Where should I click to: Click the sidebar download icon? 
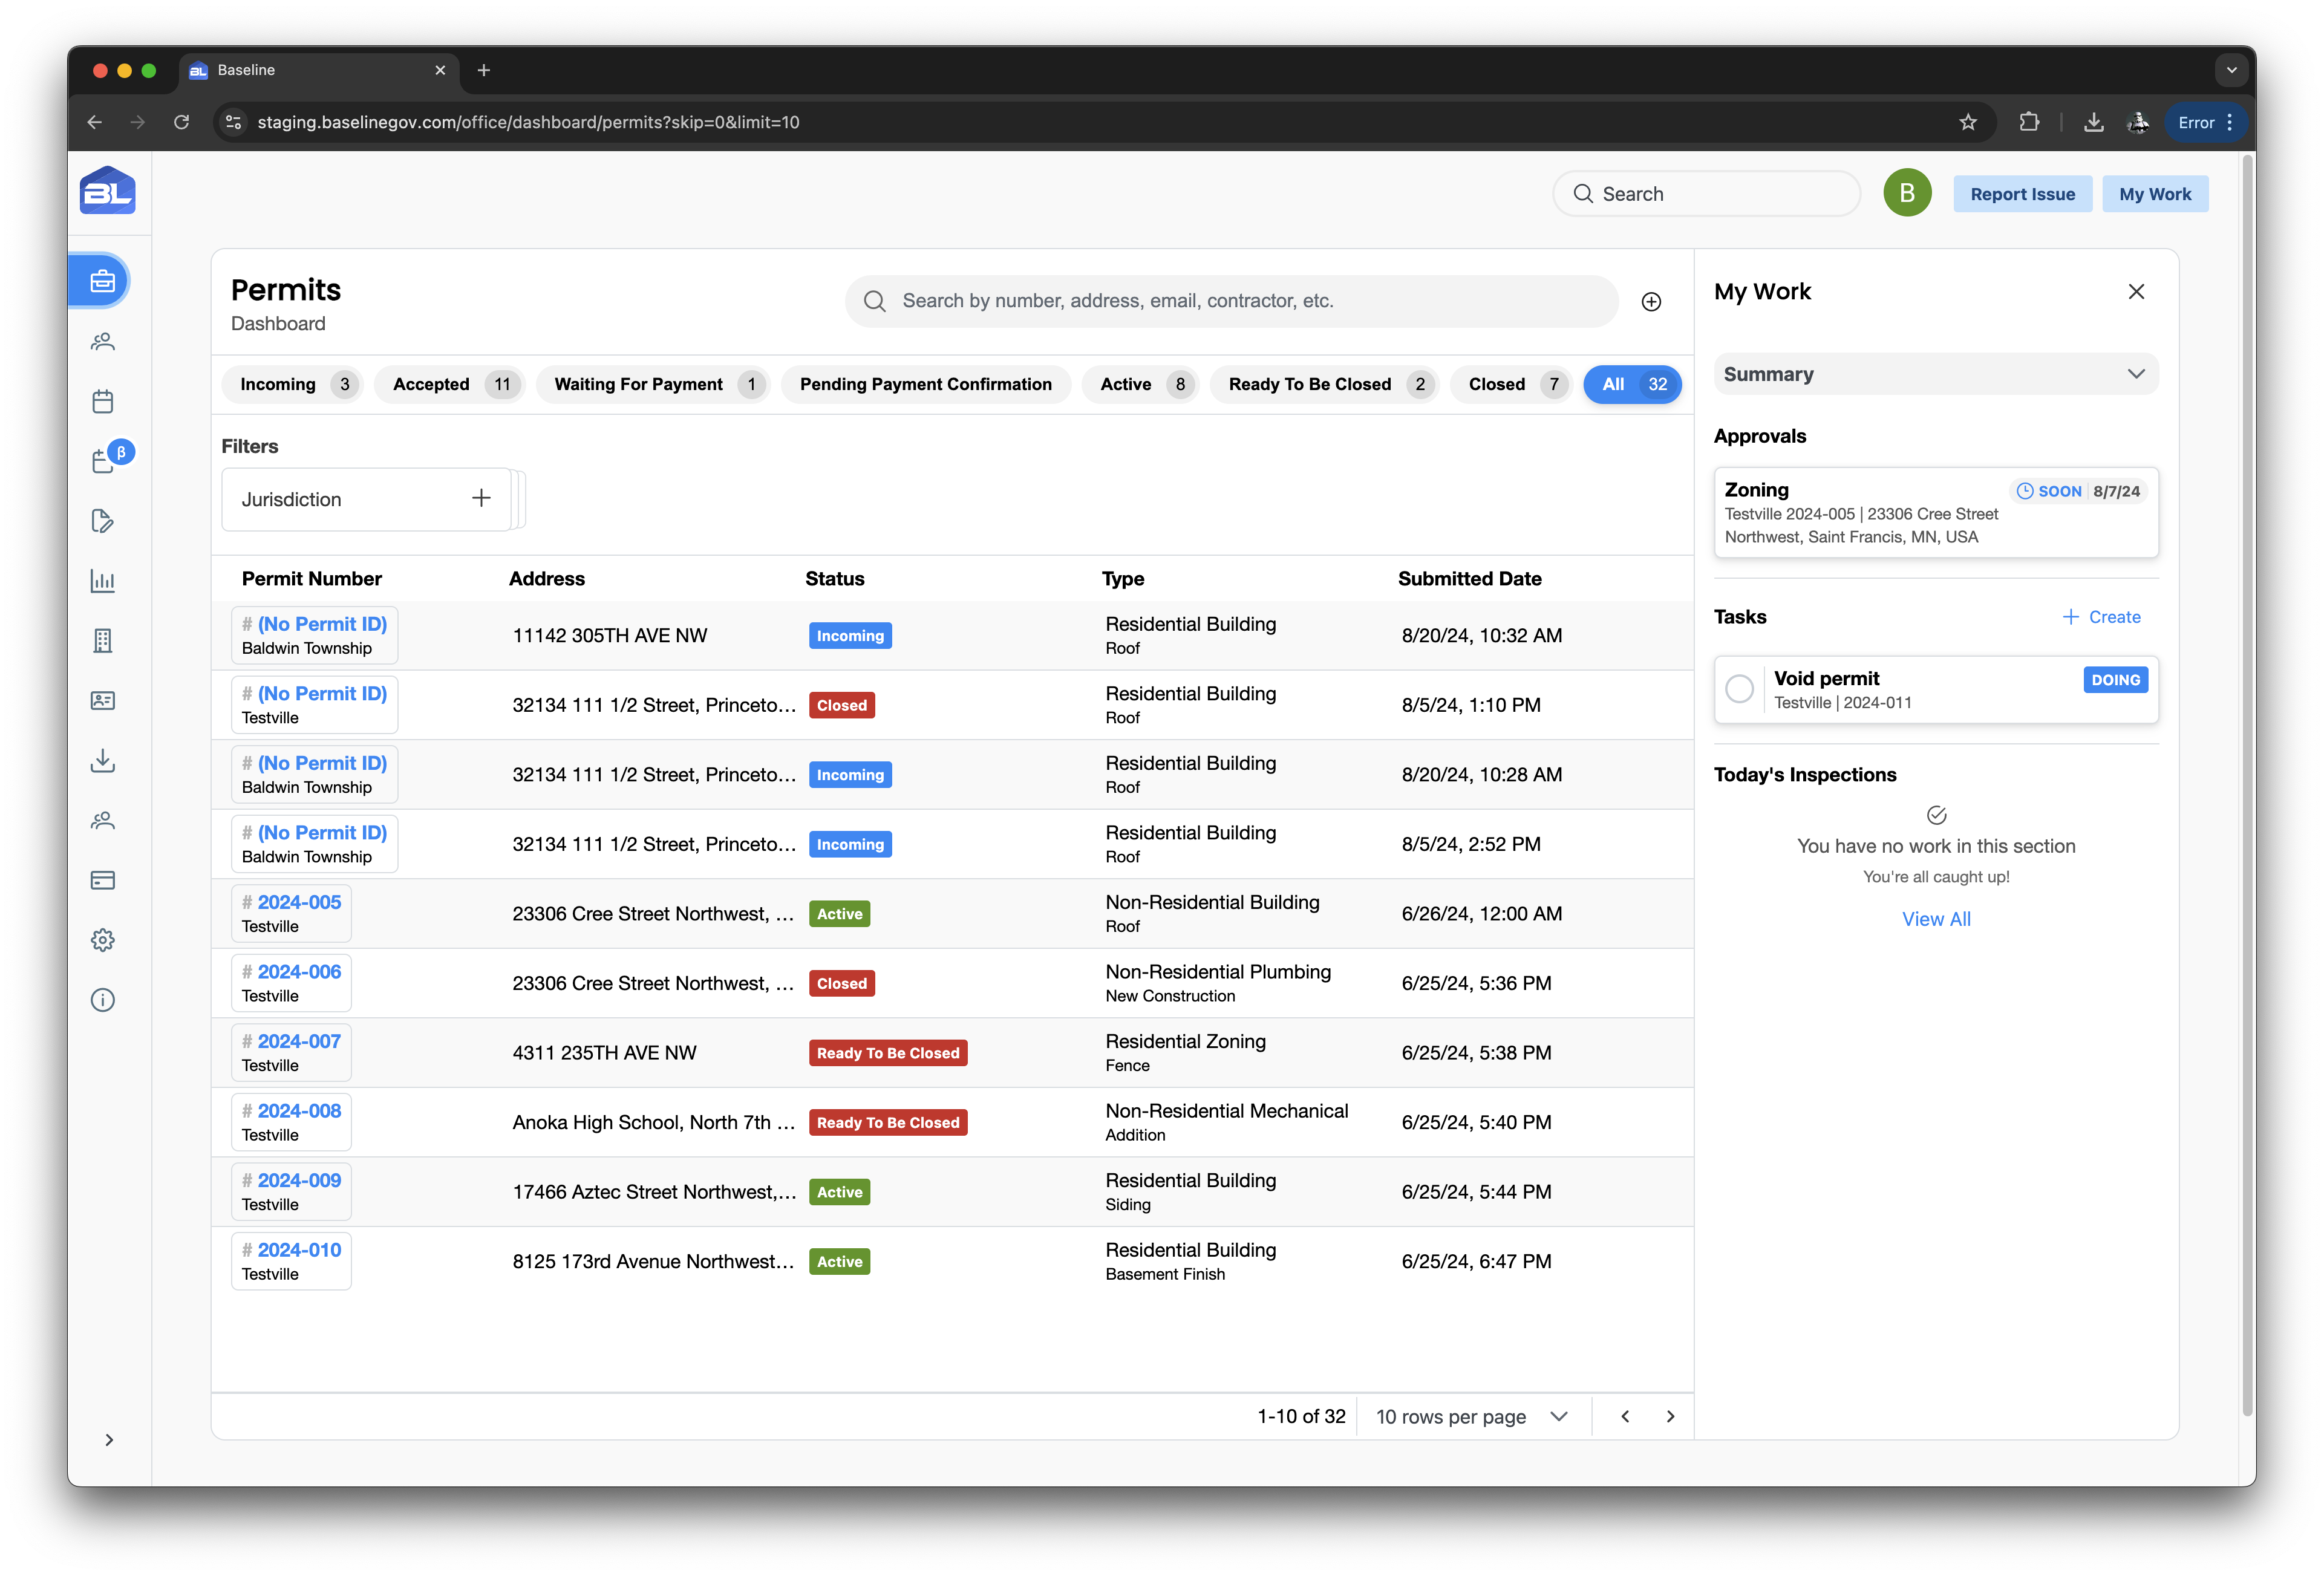[x=103, y=761]
